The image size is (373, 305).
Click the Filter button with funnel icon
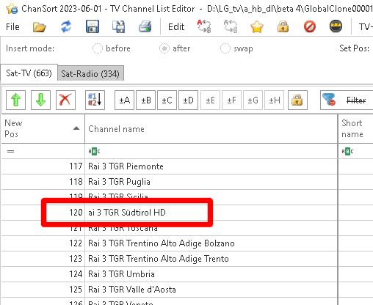(347, 100)
